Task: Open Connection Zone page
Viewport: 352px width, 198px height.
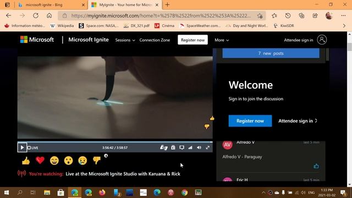Action: (155, 40)
